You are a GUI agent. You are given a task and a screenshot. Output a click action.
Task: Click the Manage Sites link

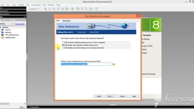point(20,24)
